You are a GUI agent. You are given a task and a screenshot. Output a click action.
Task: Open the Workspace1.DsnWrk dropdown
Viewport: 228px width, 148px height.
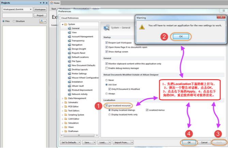(x=31, y=10)
